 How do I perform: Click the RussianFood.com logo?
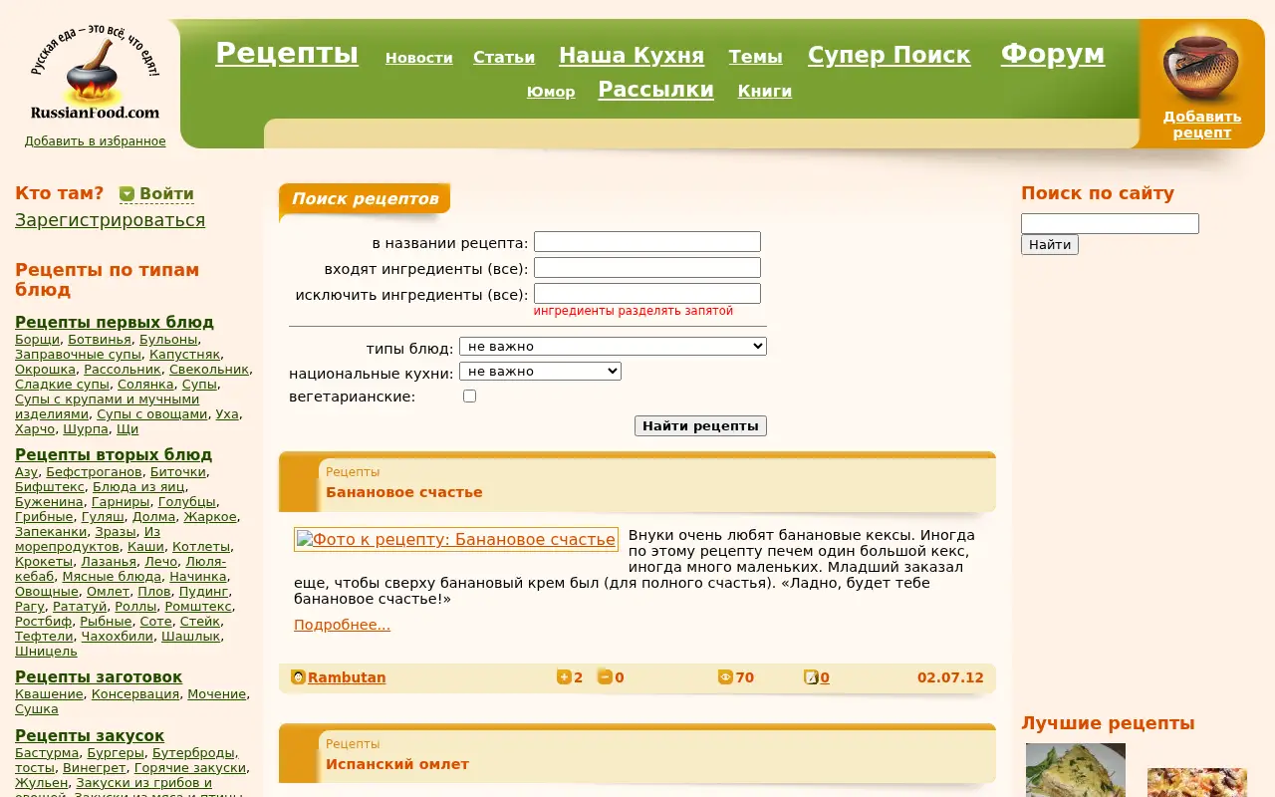pyautogui.click(x=95, y=73)
